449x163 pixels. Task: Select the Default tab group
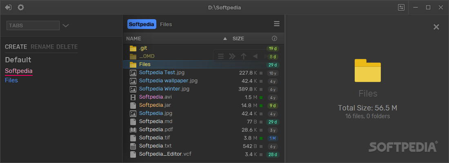click(x=18, y=60)
